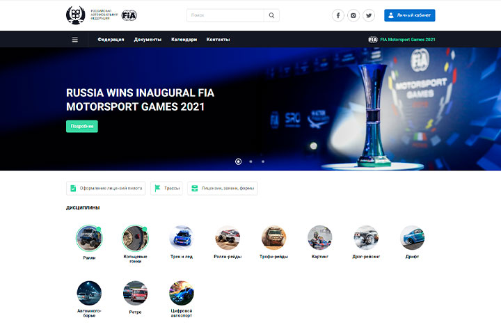
Task: Click the FIA logo in header
Action: point(129,15)
